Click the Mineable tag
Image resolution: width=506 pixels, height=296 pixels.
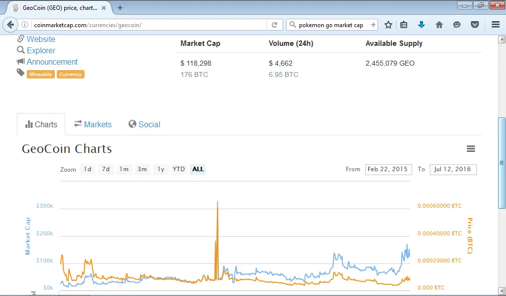coord(41,74)
